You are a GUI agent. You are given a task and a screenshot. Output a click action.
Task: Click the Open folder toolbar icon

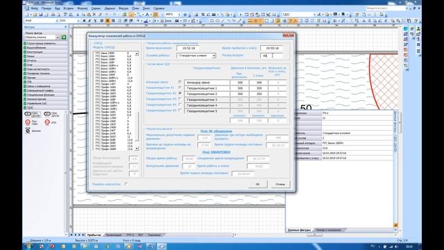pyautogui.click(x=35, y=15)
